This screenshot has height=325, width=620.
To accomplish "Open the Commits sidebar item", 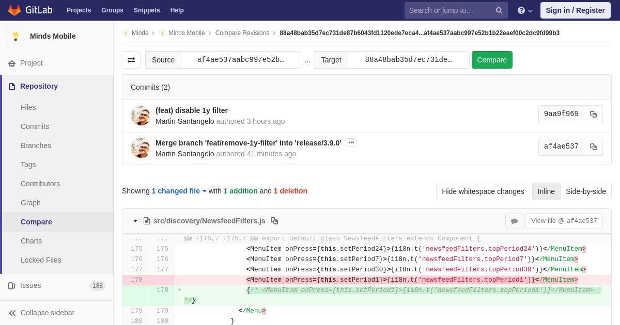I will pyautogui.click(x=35, y=126).
